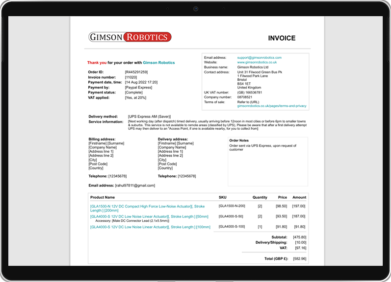The image size is (391, 282).
Task: Open the GLA1500-N 12V DC Compact actuator link
Action: point(147,209)
